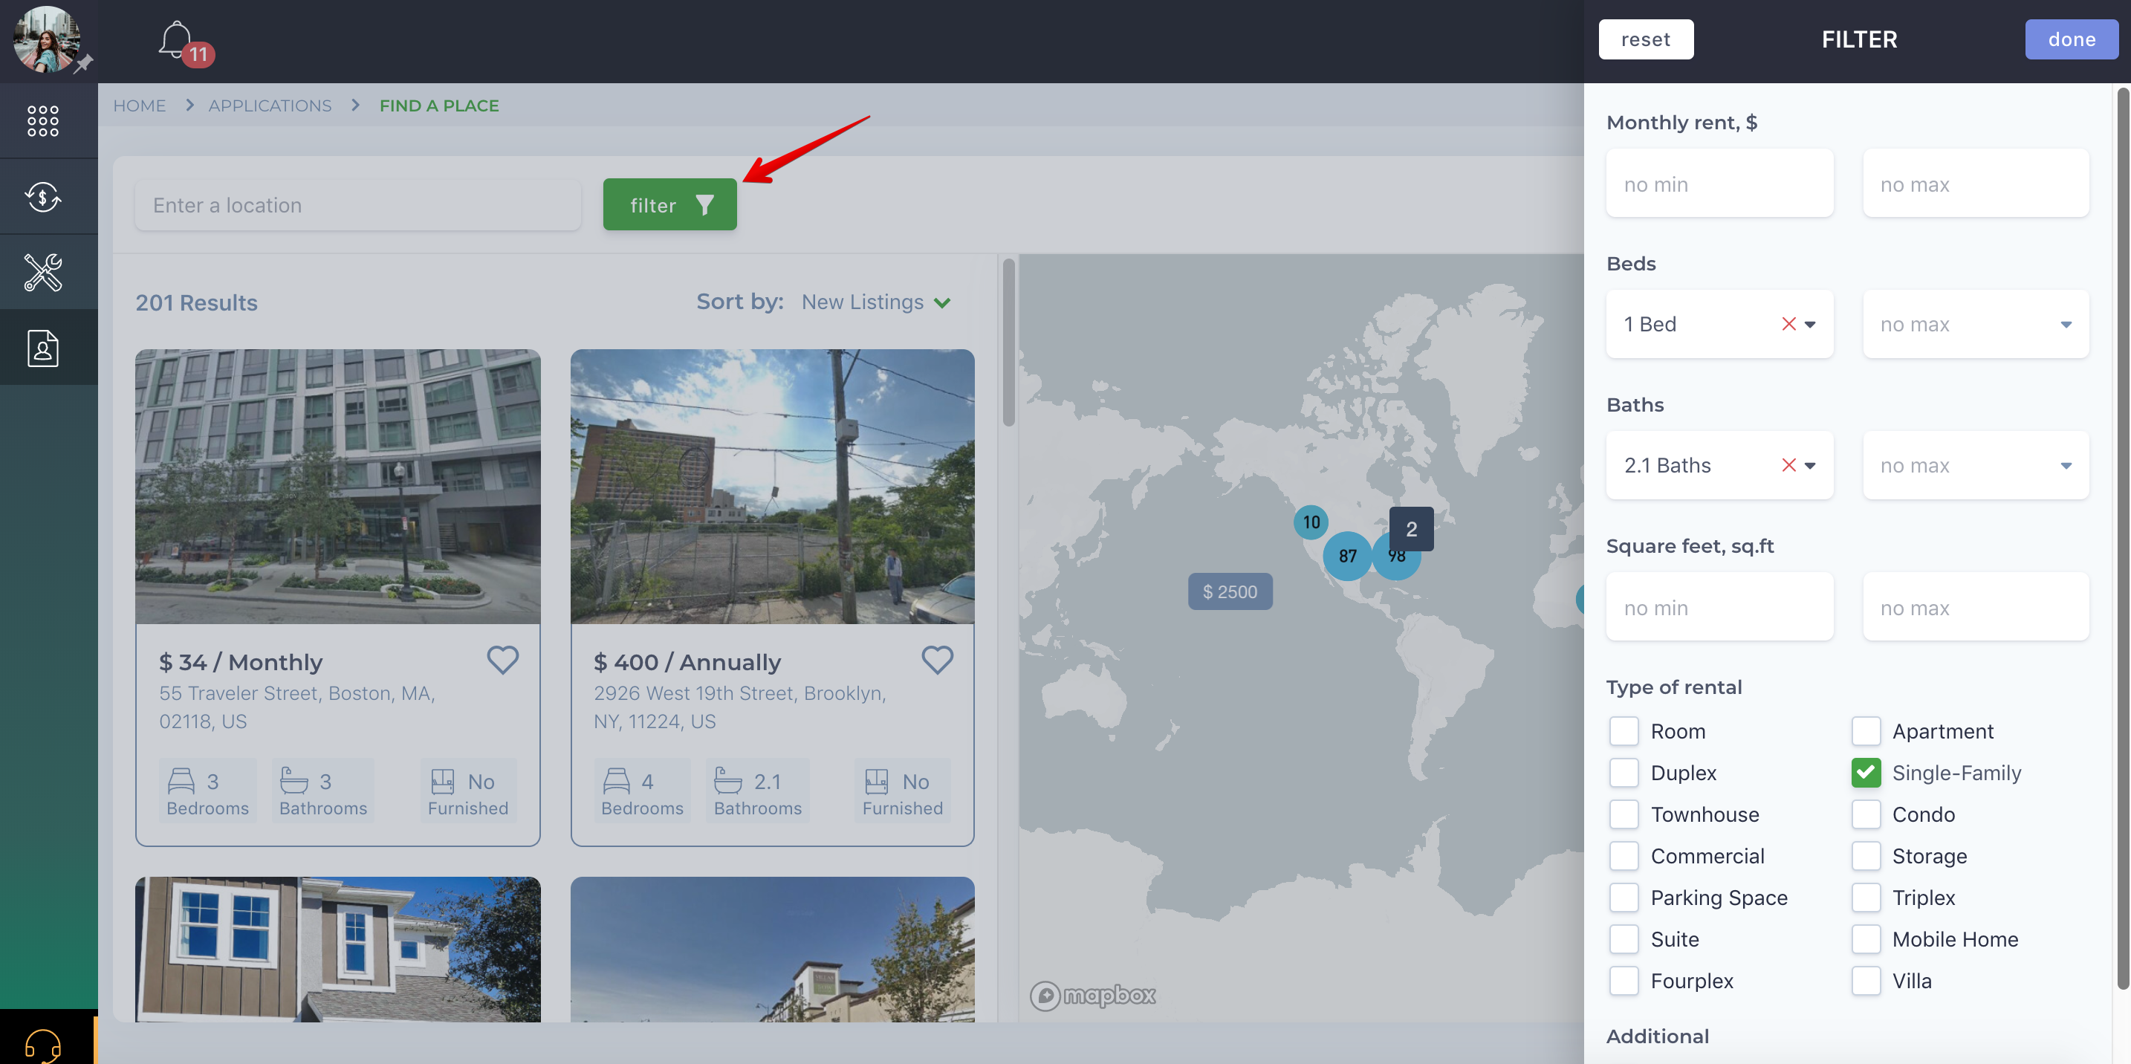
Task: Check the Room rental type
Action: click(1624, 731)
